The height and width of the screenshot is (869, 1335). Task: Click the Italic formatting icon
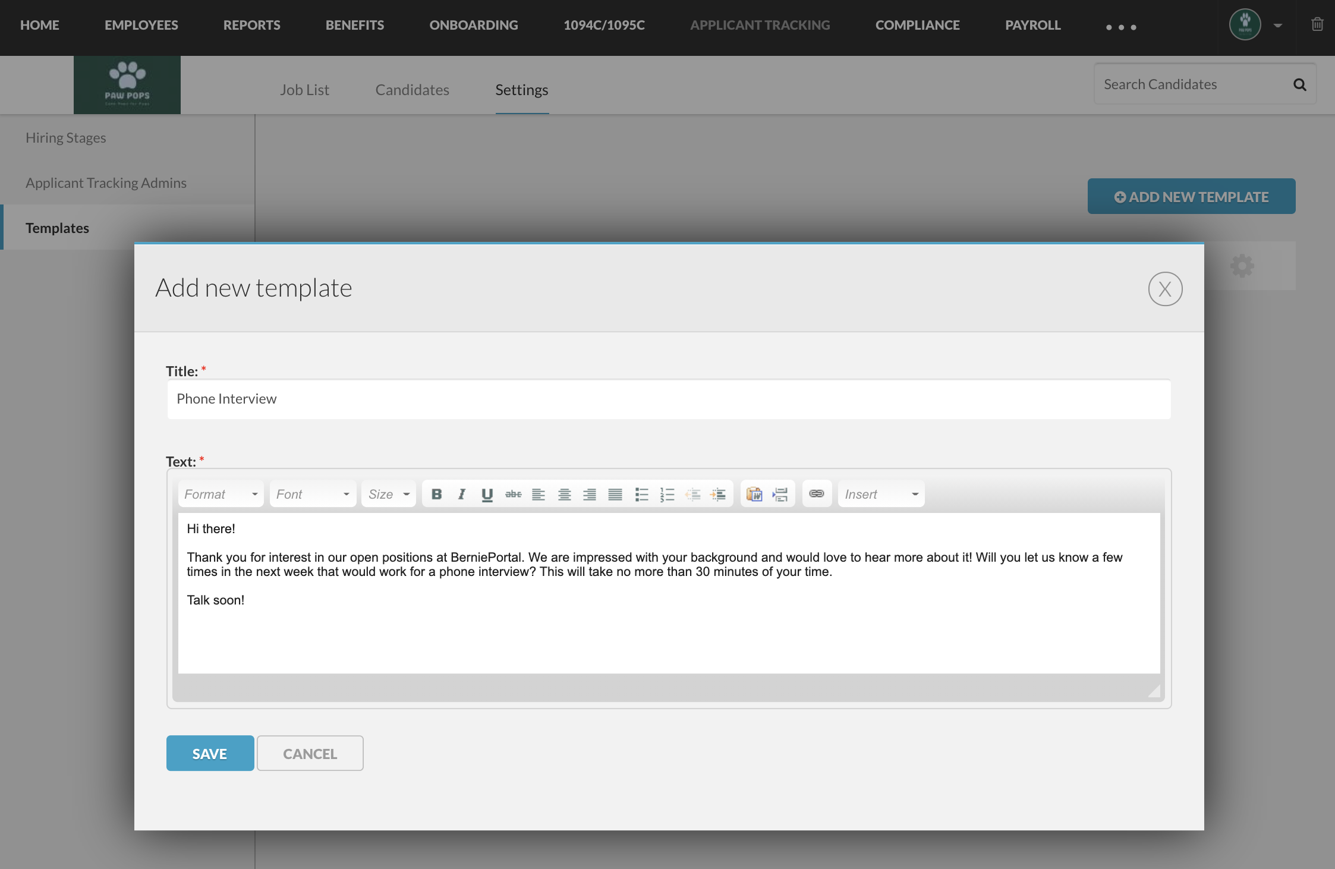pos(460,495)
